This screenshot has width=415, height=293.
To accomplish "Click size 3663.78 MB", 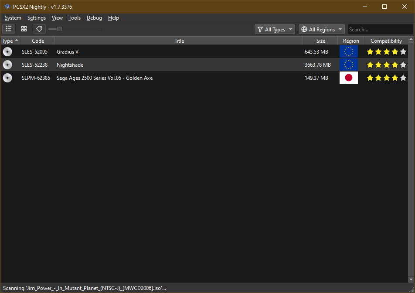I will coord(318,65).
